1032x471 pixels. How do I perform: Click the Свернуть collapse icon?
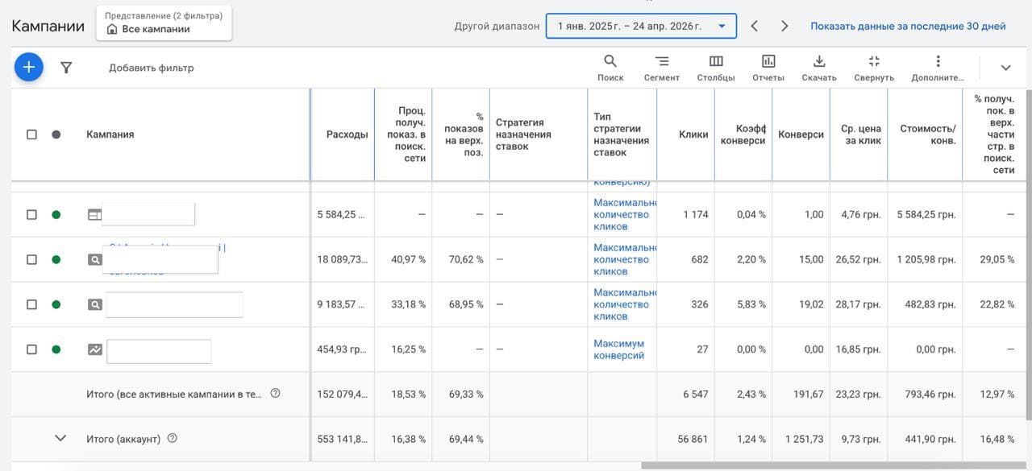(874, 61)
